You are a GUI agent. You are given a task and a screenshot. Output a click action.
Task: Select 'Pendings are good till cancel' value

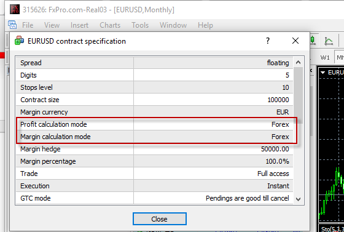[x=247, y=198]
